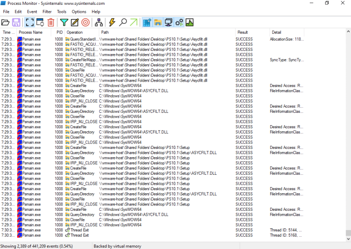Open the Highlight dialog via the pencil icon
Viewport: 351px width, 249px height.
[x=75, y=22]
